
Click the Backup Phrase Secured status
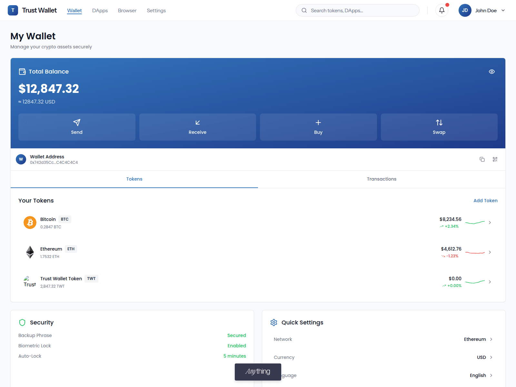point(236,335)
